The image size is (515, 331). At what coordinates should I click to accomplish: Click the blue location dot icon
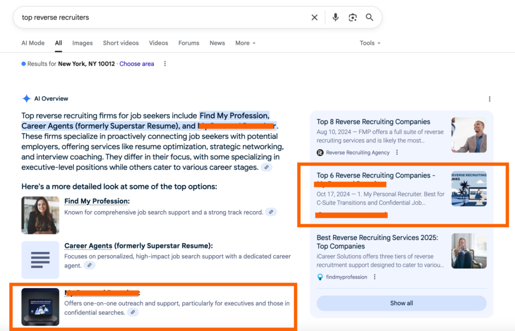[24, 64]
